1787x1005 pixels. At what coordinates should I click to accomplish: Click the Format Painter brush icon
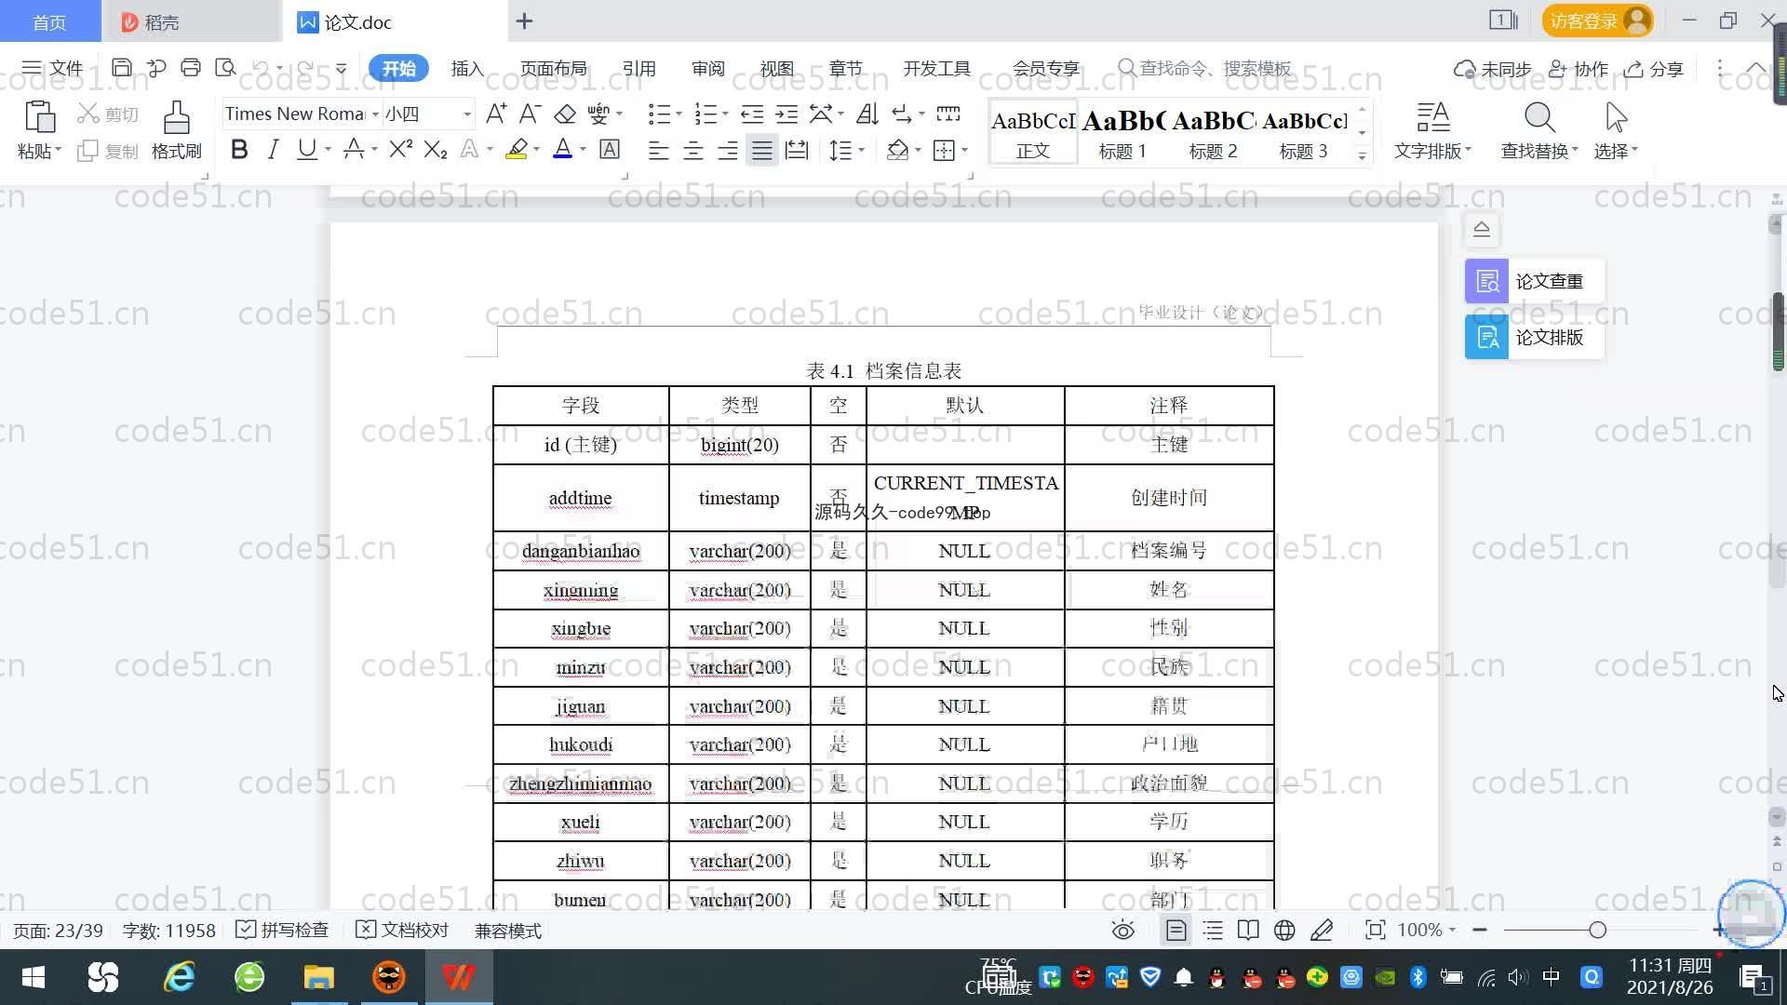(x=177, y=118)
